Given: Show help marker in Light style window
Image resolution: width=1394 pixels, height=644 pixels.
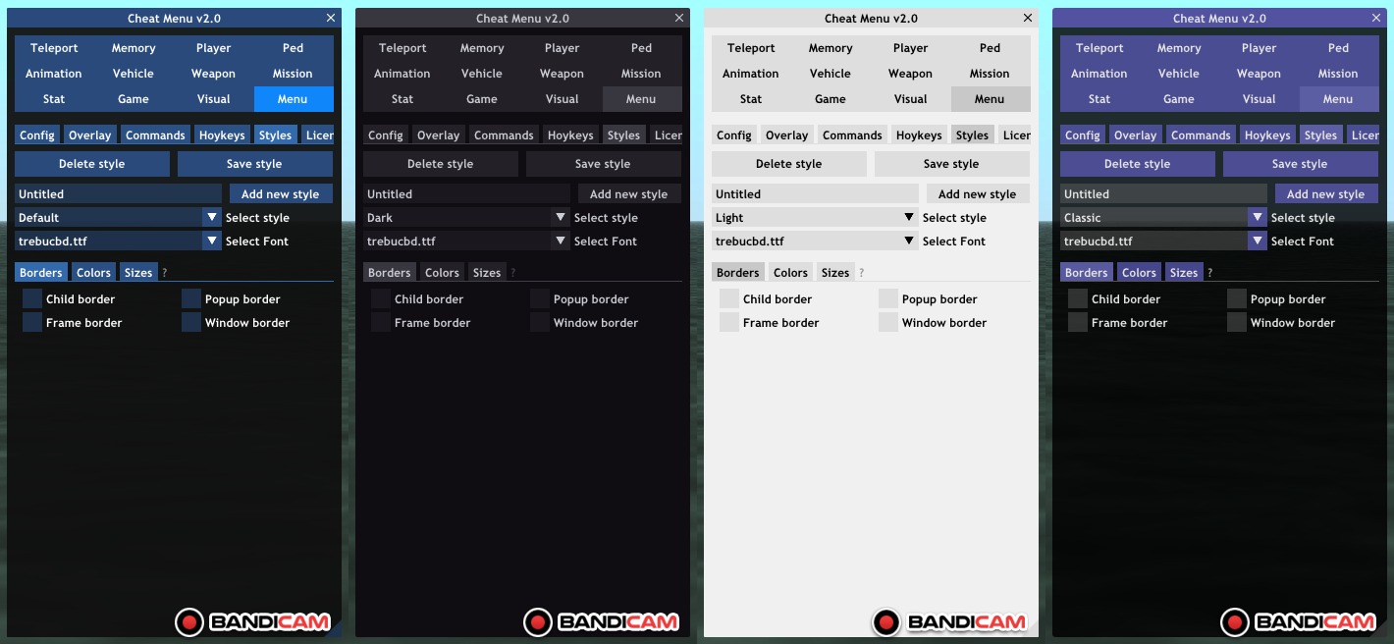Looking at the screenshot, I should pos(861,273).
